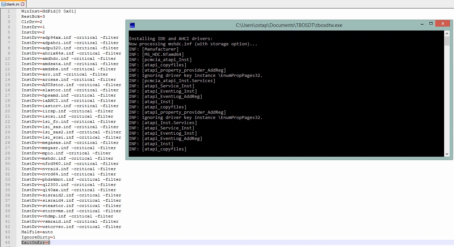This screenshot has width=454, height=247.
Task: Open the tbosdtw.exe console system menu icon
Action: click(132, 25)
